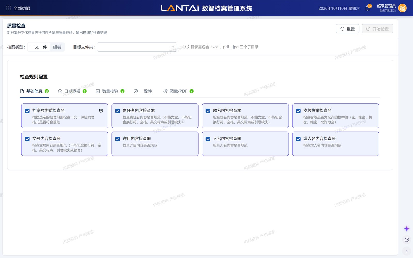Viewport: 413px width, 258px height.
Task: Open settings gear on 档案号格式检查器 card
Action: coord(101,110)
